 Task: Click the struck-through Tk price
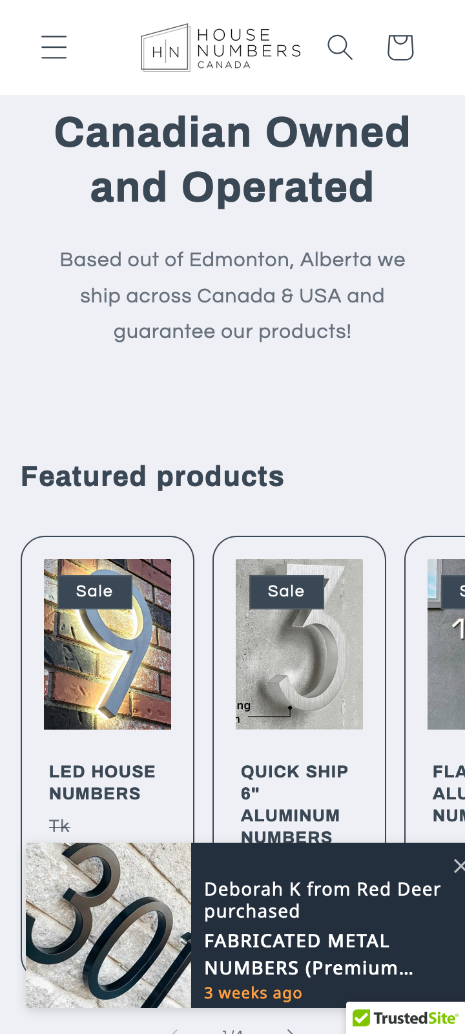59,826
